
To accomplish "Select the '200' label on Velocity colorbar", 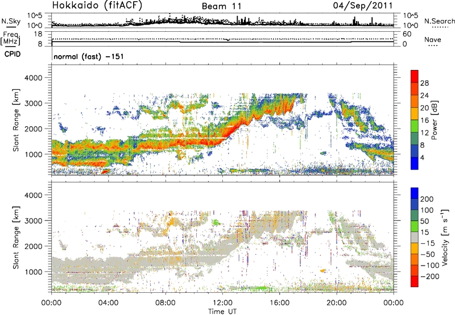I will 427,199.
